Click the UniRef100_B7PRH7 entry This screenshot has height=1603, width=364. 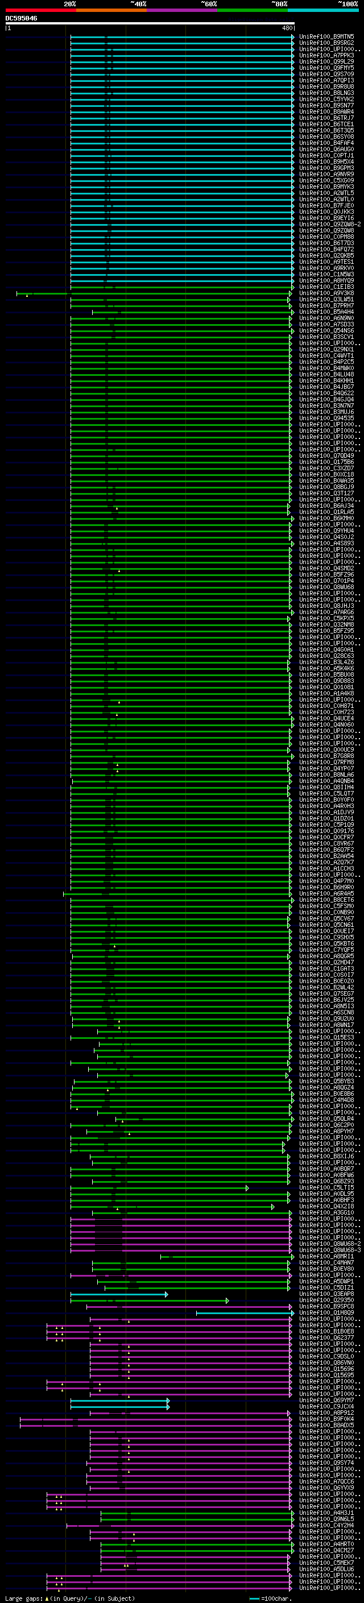pyautogui.click(x=326, y=305)
